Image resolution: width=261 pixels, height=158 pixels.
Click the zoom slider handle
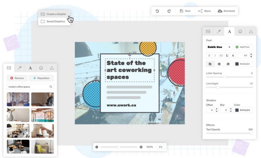coord(119,147)
